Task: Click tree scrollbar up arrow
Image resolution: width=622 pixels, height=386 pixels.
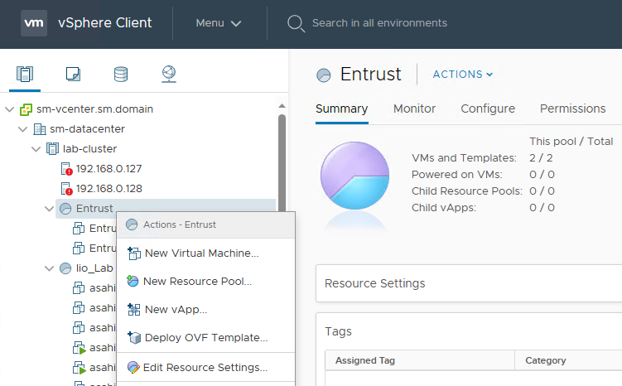Action: 282,105
